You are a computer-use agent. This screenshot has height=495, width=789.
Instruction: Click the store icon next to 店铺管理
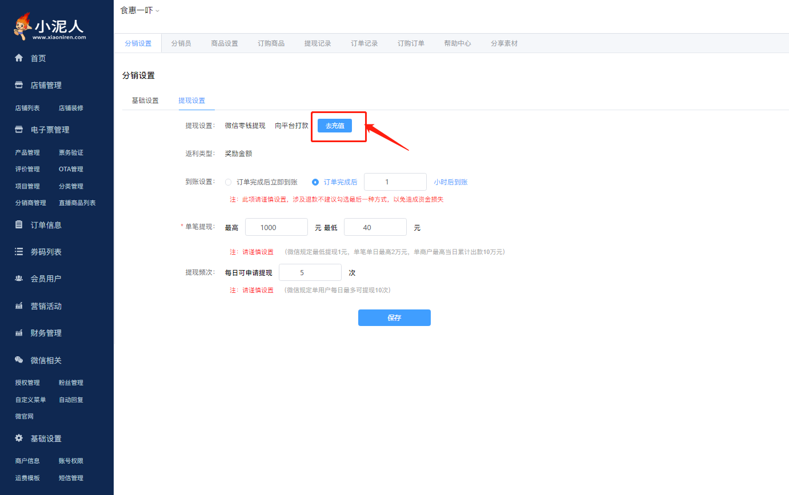pos(19,85)
